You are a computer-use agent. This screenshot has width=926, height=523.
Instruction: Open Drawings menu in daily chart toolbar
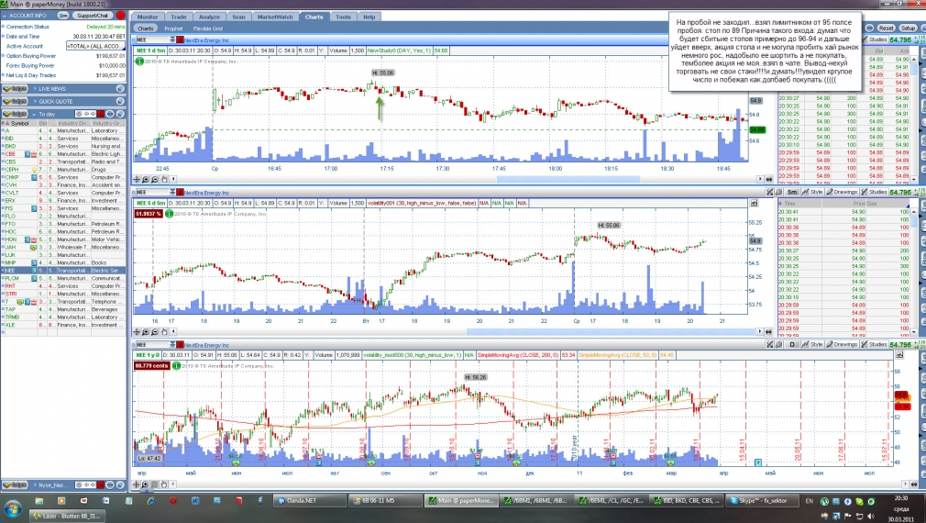[x=842, y=344]
